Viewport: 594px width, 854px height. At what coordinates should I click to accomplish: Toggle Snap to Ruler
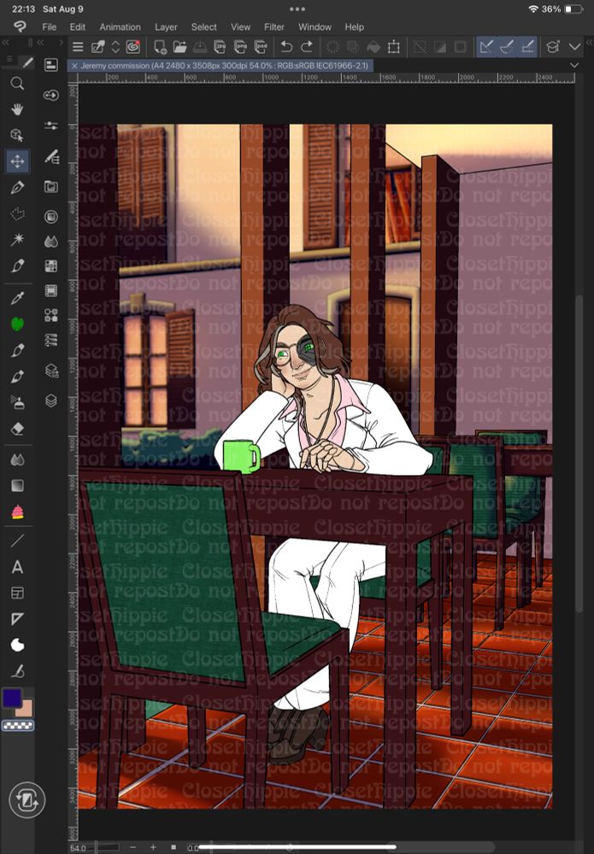pyautogui.click(x=486, y=47)
